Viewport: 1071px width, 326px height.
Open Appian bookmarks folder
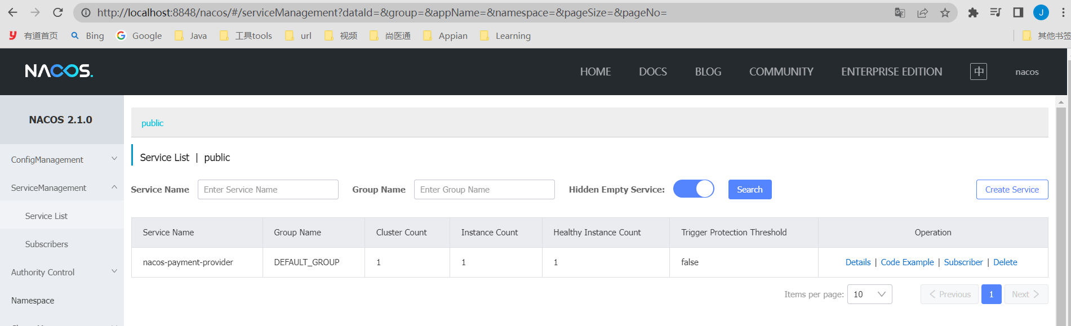(445, 35)
